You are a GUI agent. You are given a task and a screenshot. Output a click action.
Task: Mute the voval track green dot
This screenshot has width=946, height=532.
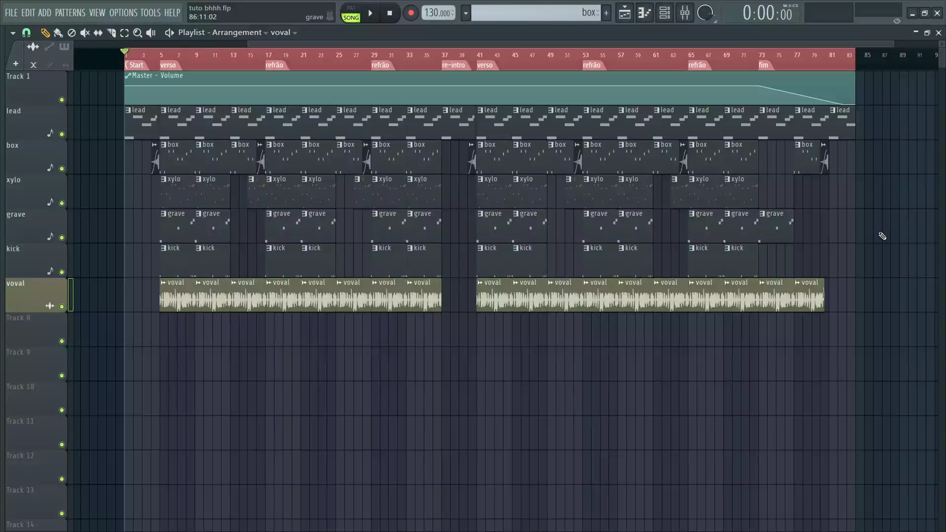coord(62,306)
